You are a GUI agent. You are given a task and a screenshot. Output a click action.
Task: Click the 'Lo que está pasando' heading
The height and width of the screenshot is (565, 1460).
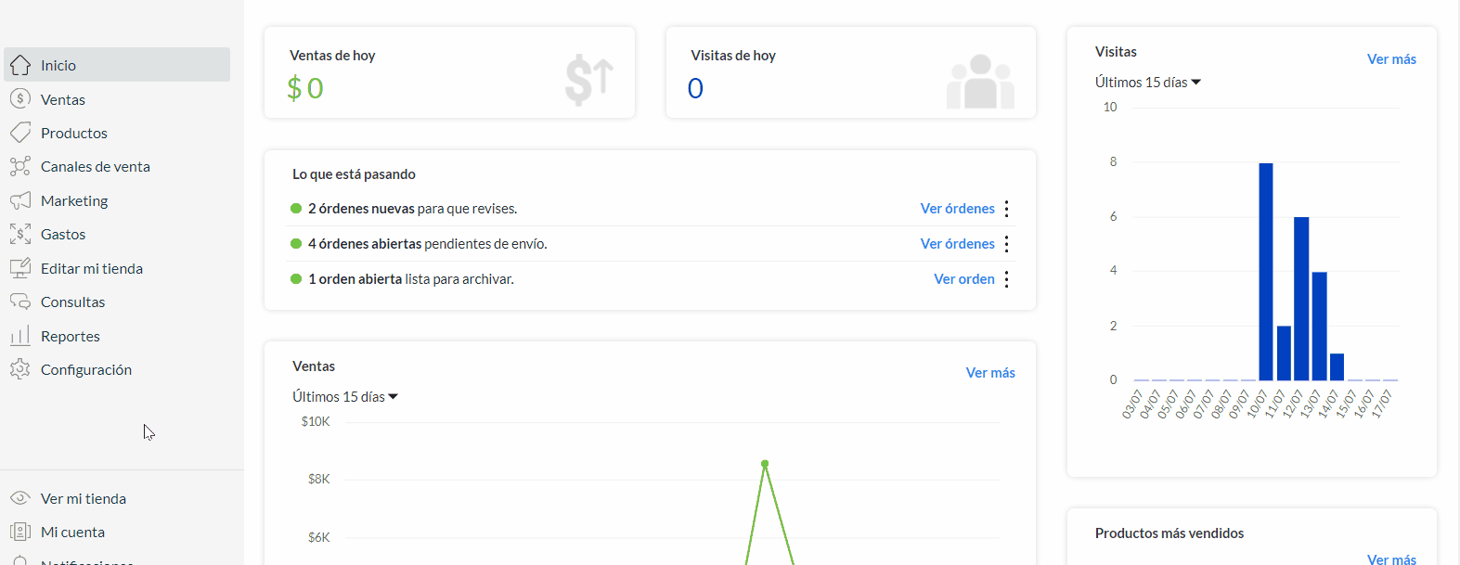[354, 174]
